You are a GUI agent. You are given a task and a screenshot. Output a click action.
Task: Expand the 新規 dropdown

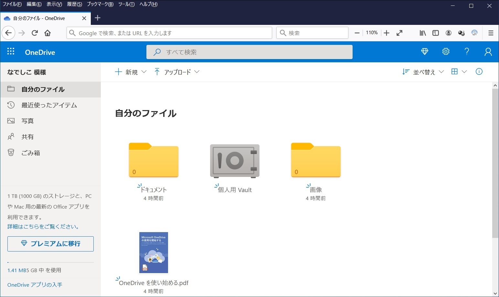point(131,72)
